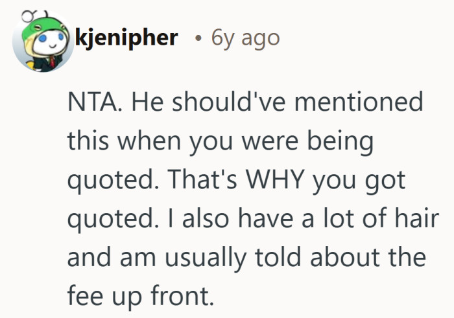Click the line starting 'quoted. That's WHY'
This screenshot has width=454, height=318.
pyautogui.click(x=237, y=181)
